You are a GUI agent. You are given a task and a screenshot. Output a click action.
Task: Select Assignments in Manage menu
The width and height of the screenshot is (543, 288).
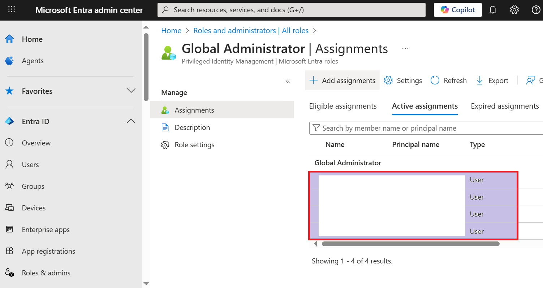tap(222, 110)
